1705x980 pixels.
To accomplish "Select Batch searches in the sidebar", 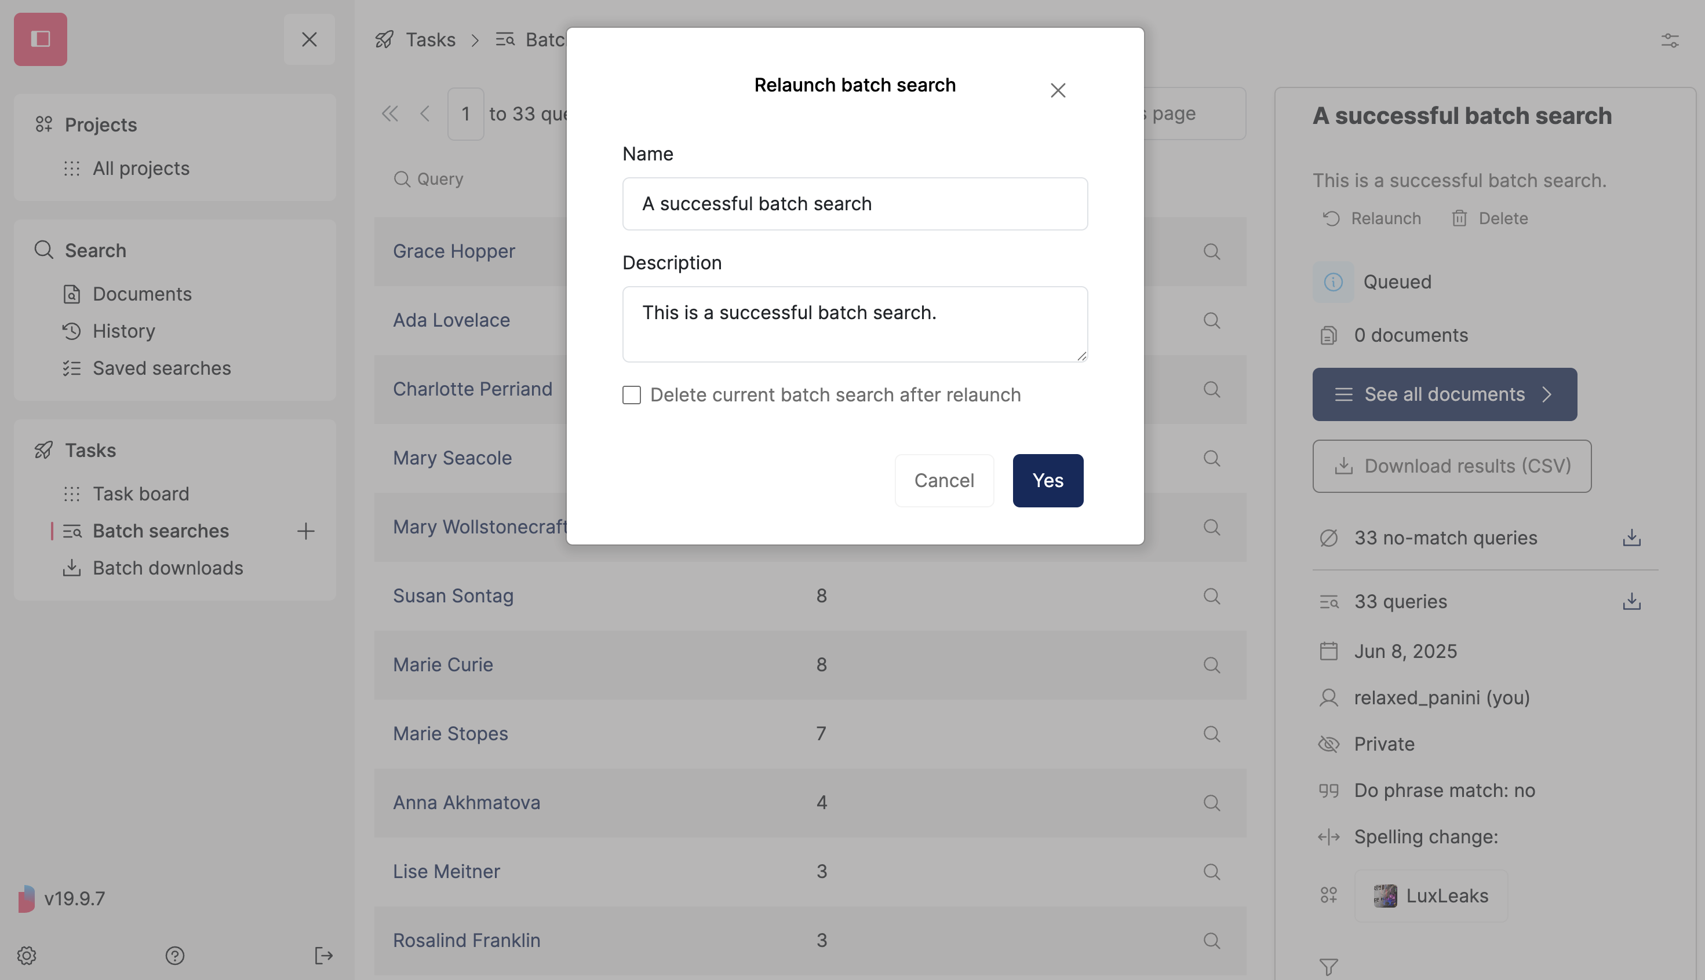I will click(161, 531).
